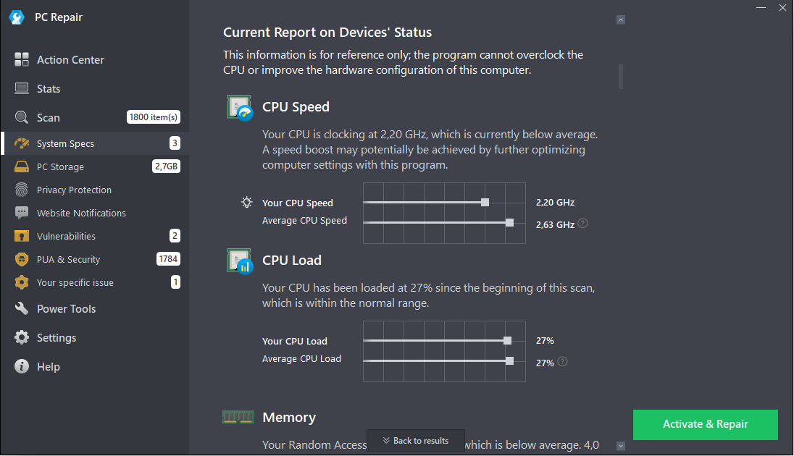Click the Action Center grid icon
Image resolution: width=794 pixels, height=456 pixels.
22,60
